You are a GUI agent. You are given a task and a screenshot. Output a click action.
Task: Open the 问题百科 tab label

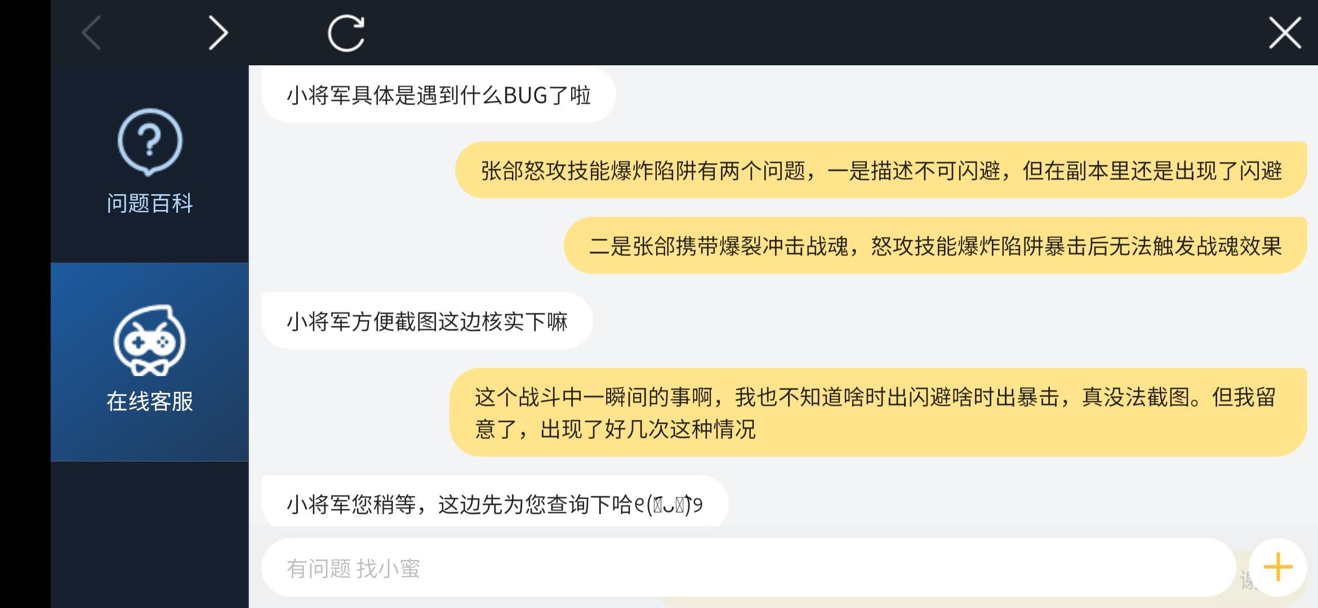tap(150, 203)
